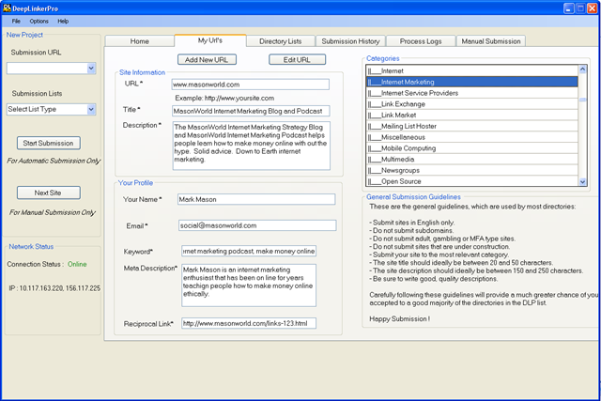Click the Online connection status text
The image size is (601, 401).
point(77,264)
